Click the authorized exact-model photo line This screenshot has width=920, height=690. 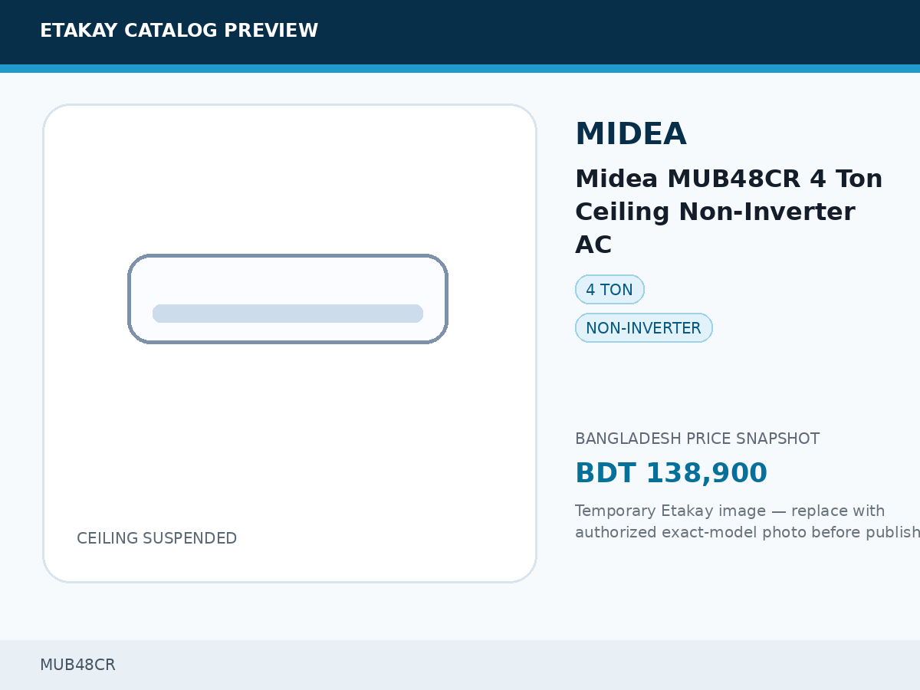click(x=747, y=532)
